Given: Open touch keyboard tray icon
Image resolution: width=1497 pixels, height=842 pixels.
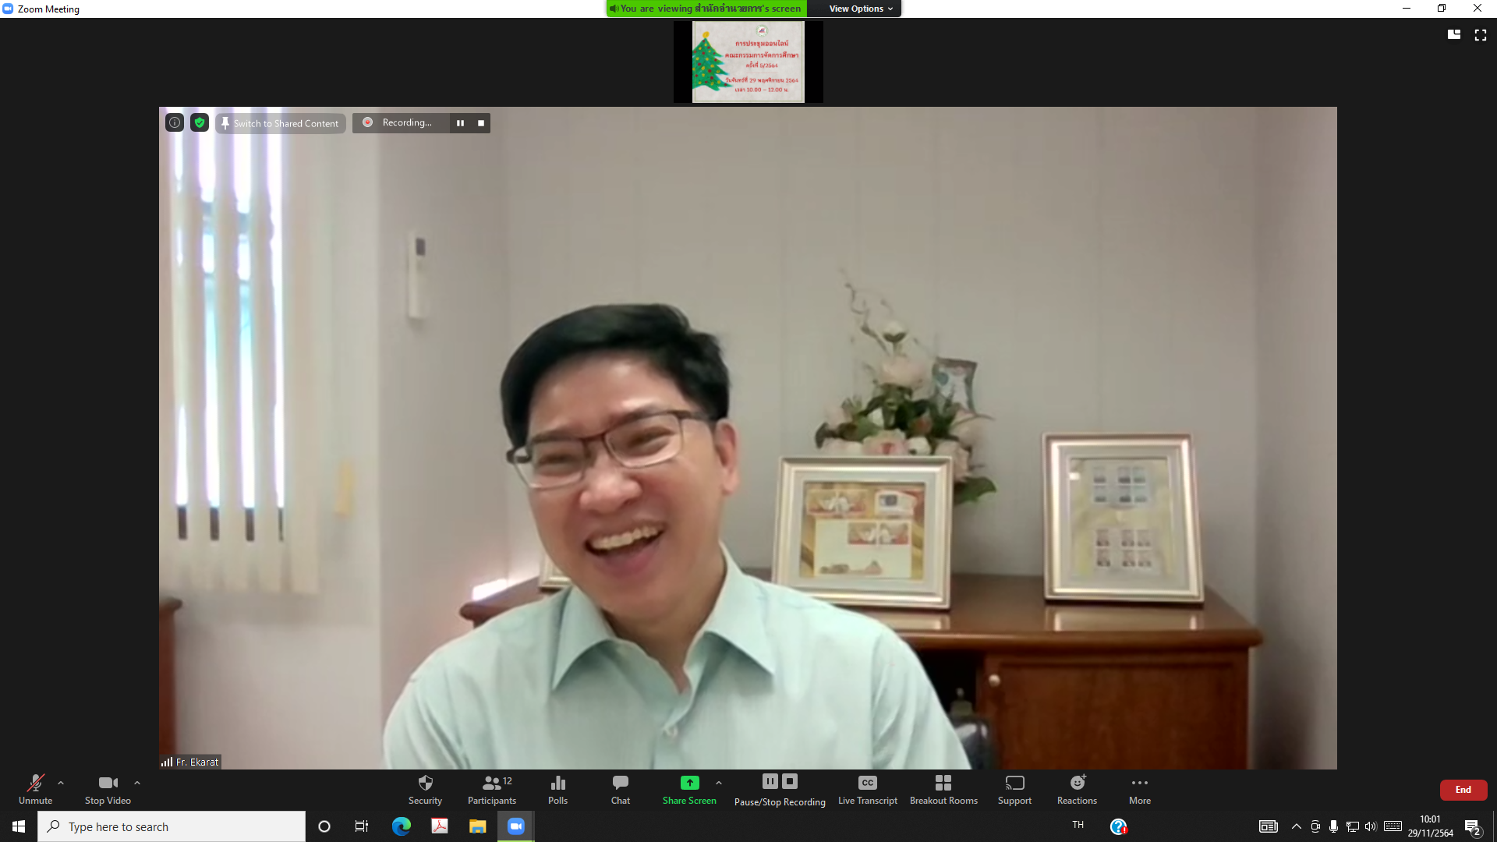Looking at the screenshot, I should click(x=1393, y=826).
